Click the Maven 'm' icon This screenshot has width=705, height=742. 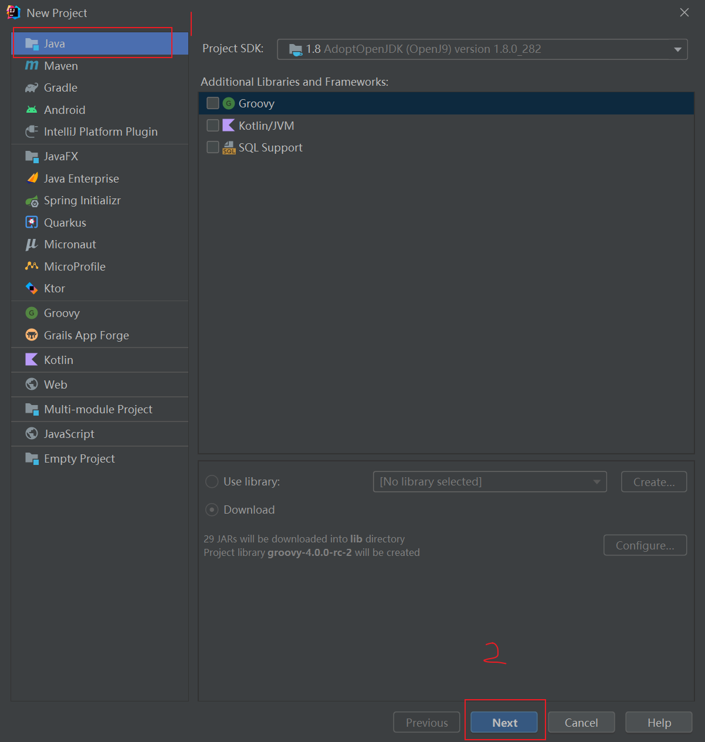[32, 66]
